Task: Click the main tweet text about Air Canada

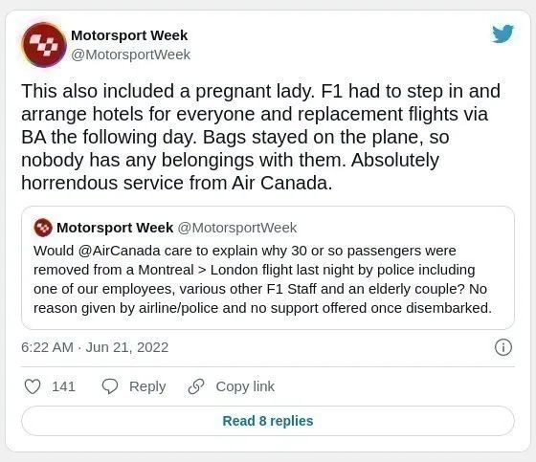Action: pyautogui.click(x=260, y=137)
